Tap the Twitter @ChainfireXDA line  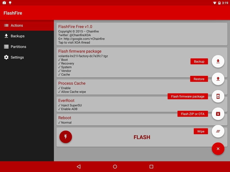(74, 35)
